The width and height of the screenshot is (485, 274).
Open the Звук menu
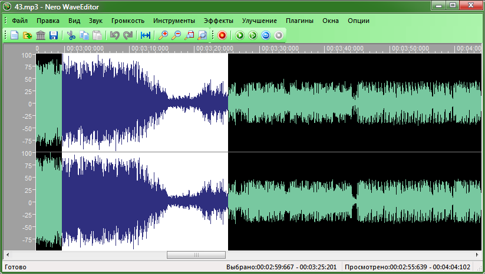coord(95,21)
